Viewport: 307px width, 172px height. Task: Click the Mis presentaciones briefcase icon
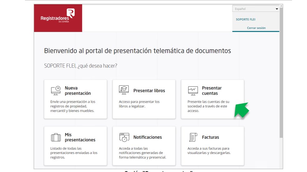pyautogui.click(x=56, y=137)
